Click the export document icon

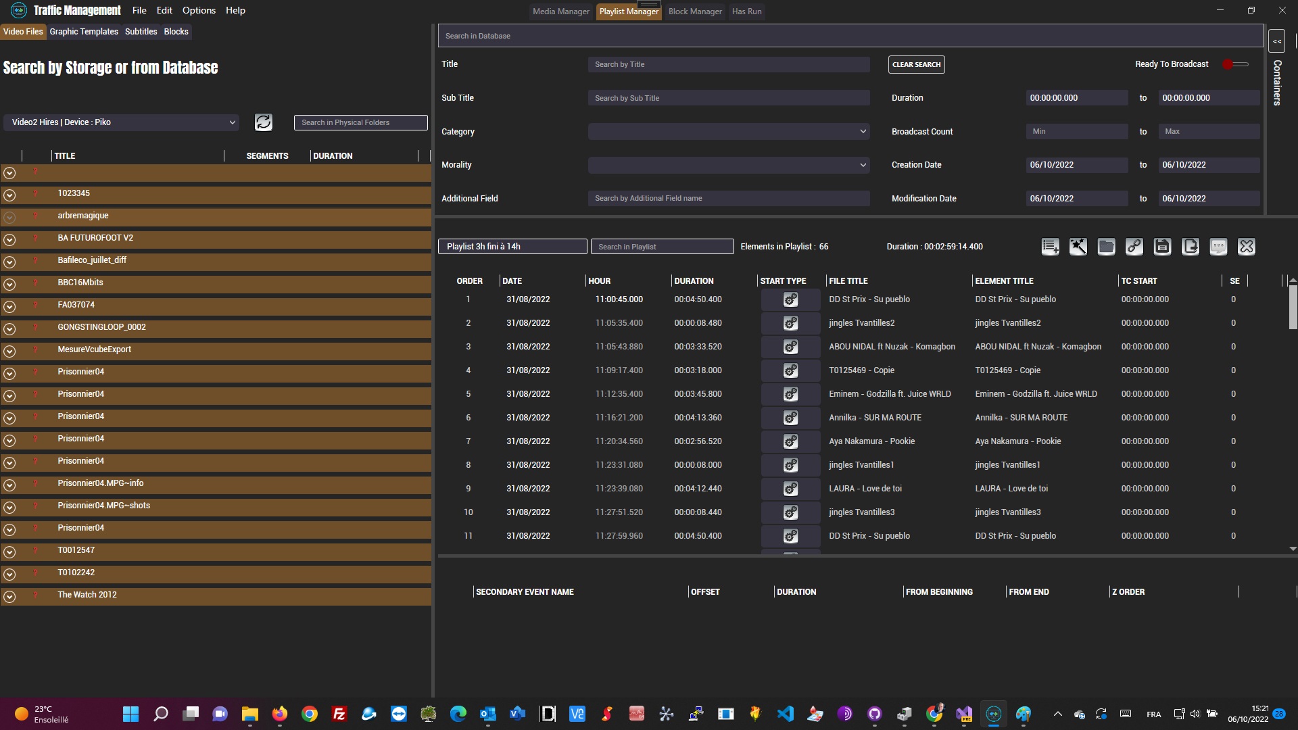[1191, 247]
